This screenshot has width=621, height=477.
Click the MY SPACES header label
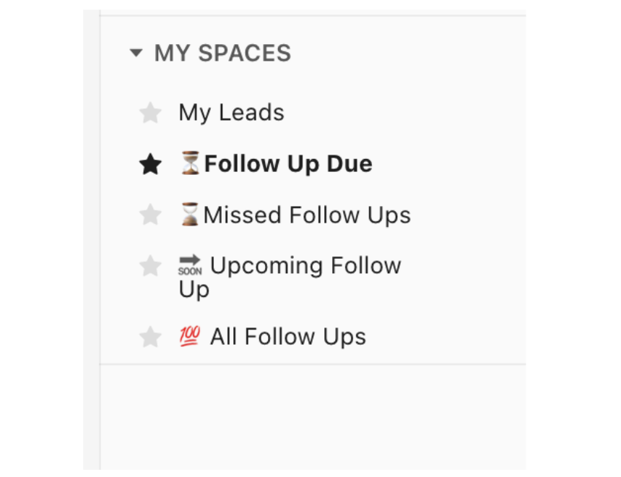pyautogui.click(x=222, y=52)
